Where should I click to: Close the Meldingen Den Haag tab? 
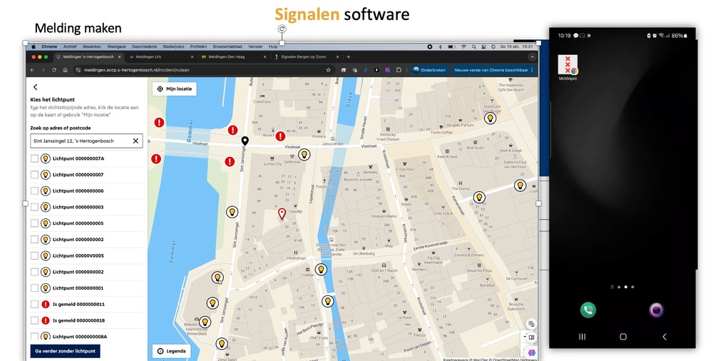[x=265, y=57]
